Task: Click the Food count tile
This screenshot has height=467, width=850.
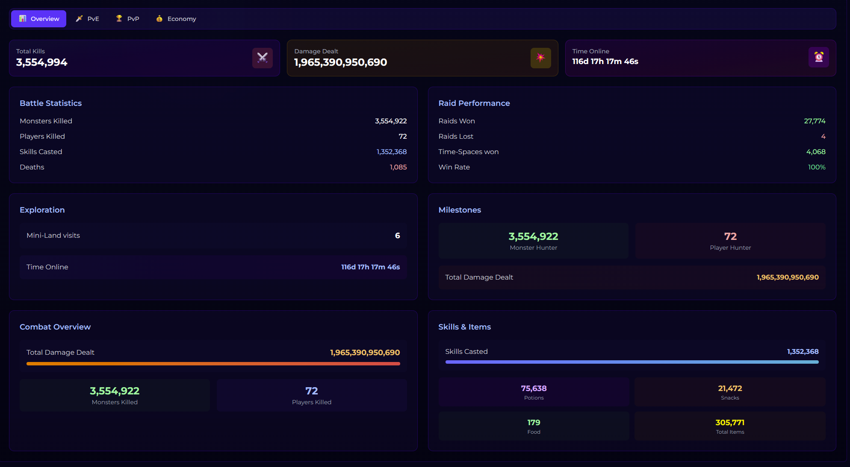Action: click(x=533, y=426)
